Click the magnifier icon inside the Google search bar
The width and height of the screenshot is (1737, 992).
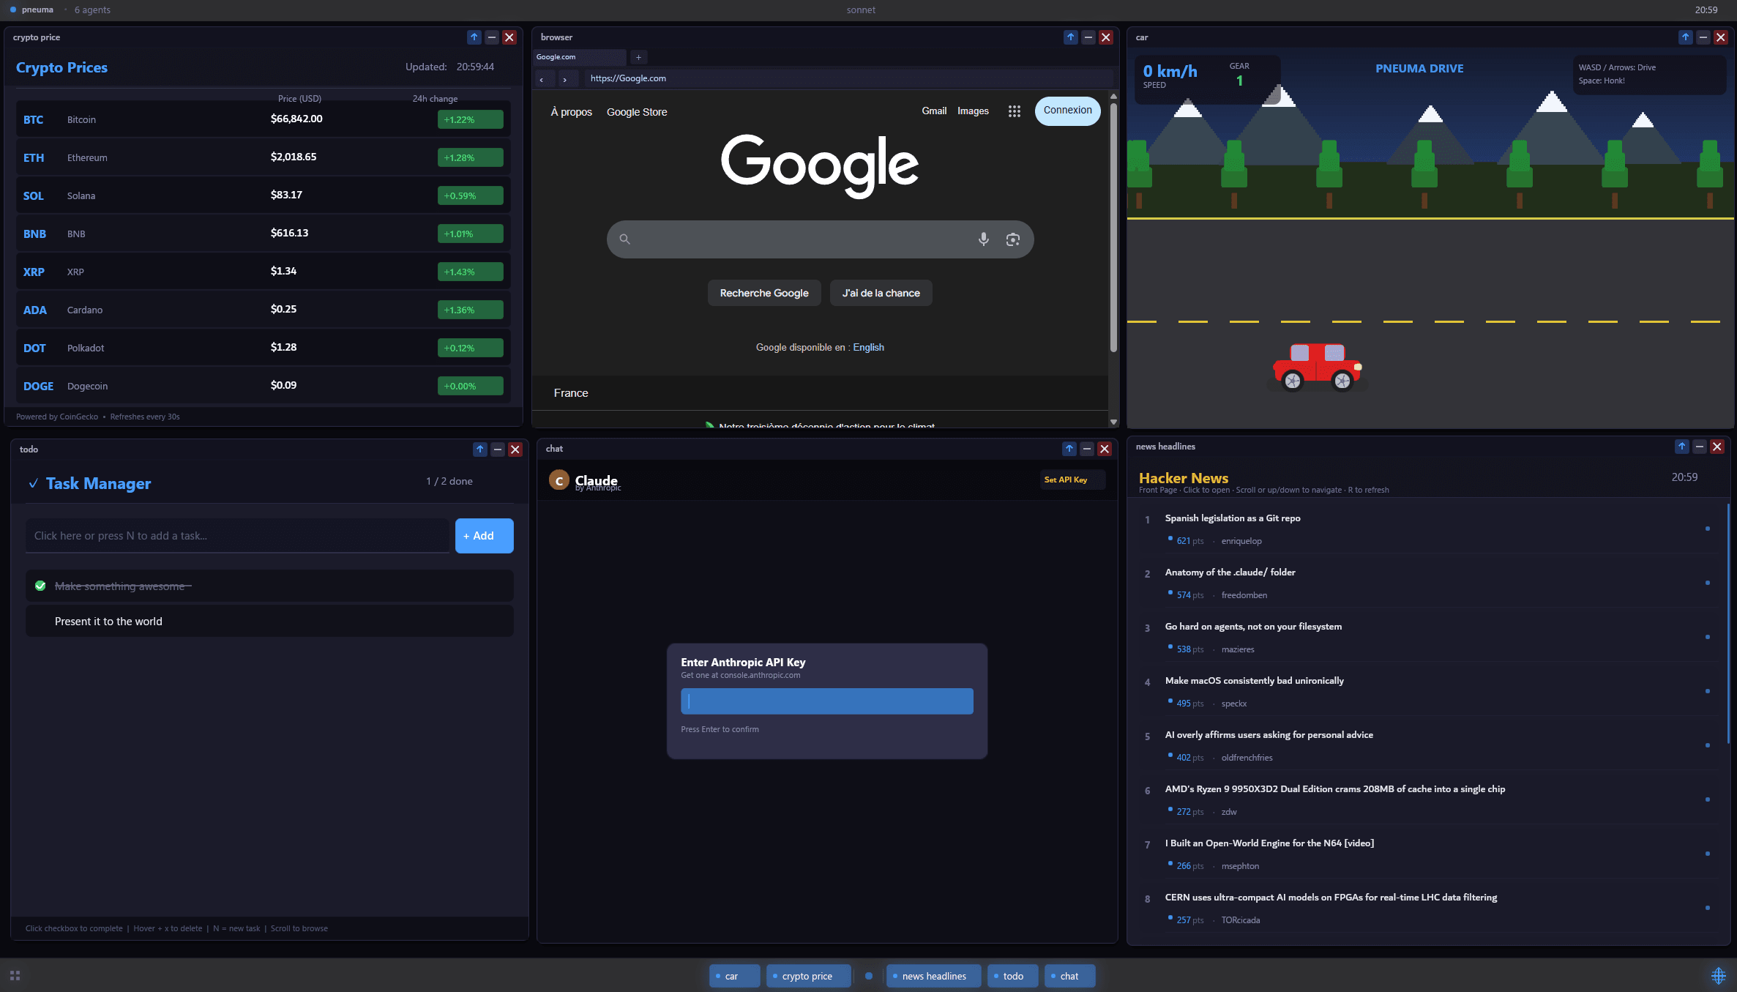(x=624, y=239)
